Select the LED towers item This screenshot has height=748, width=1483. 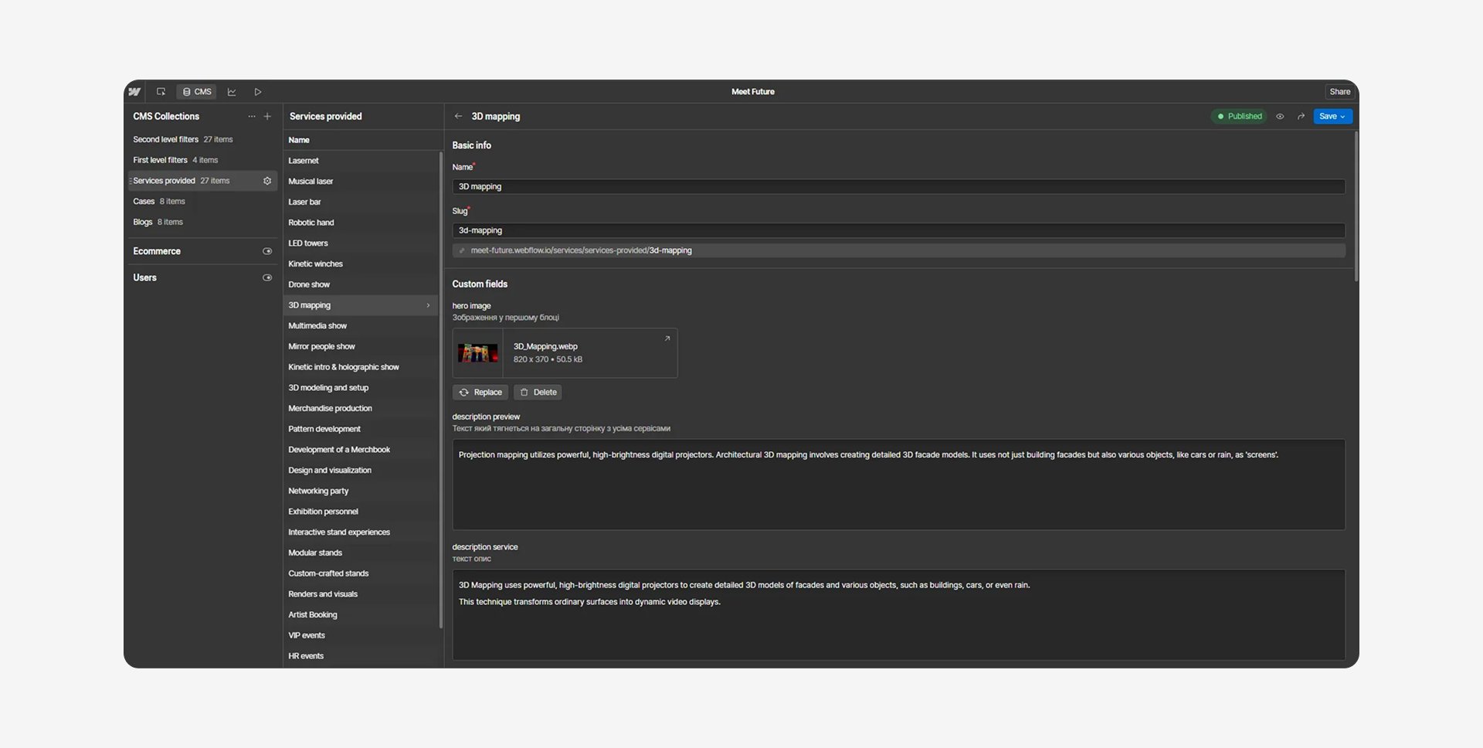coord(361,243)
